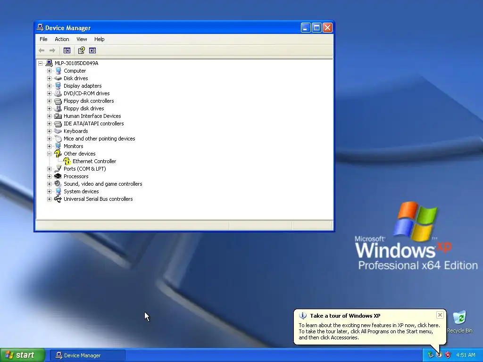Expand the Computer node
The width and height of the screenshot is (483, 362).
(49, 71)
